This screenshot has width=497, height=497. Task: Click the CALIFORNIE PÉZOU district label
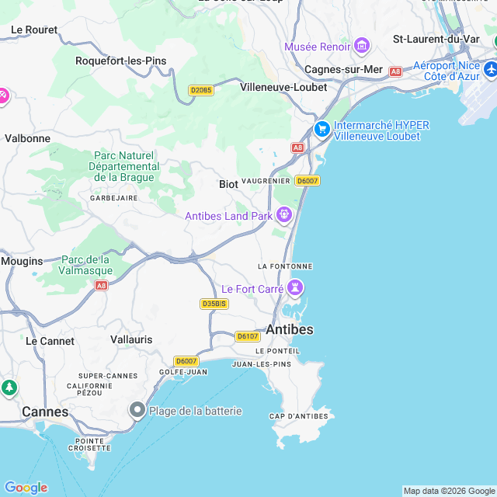(89, 390)
